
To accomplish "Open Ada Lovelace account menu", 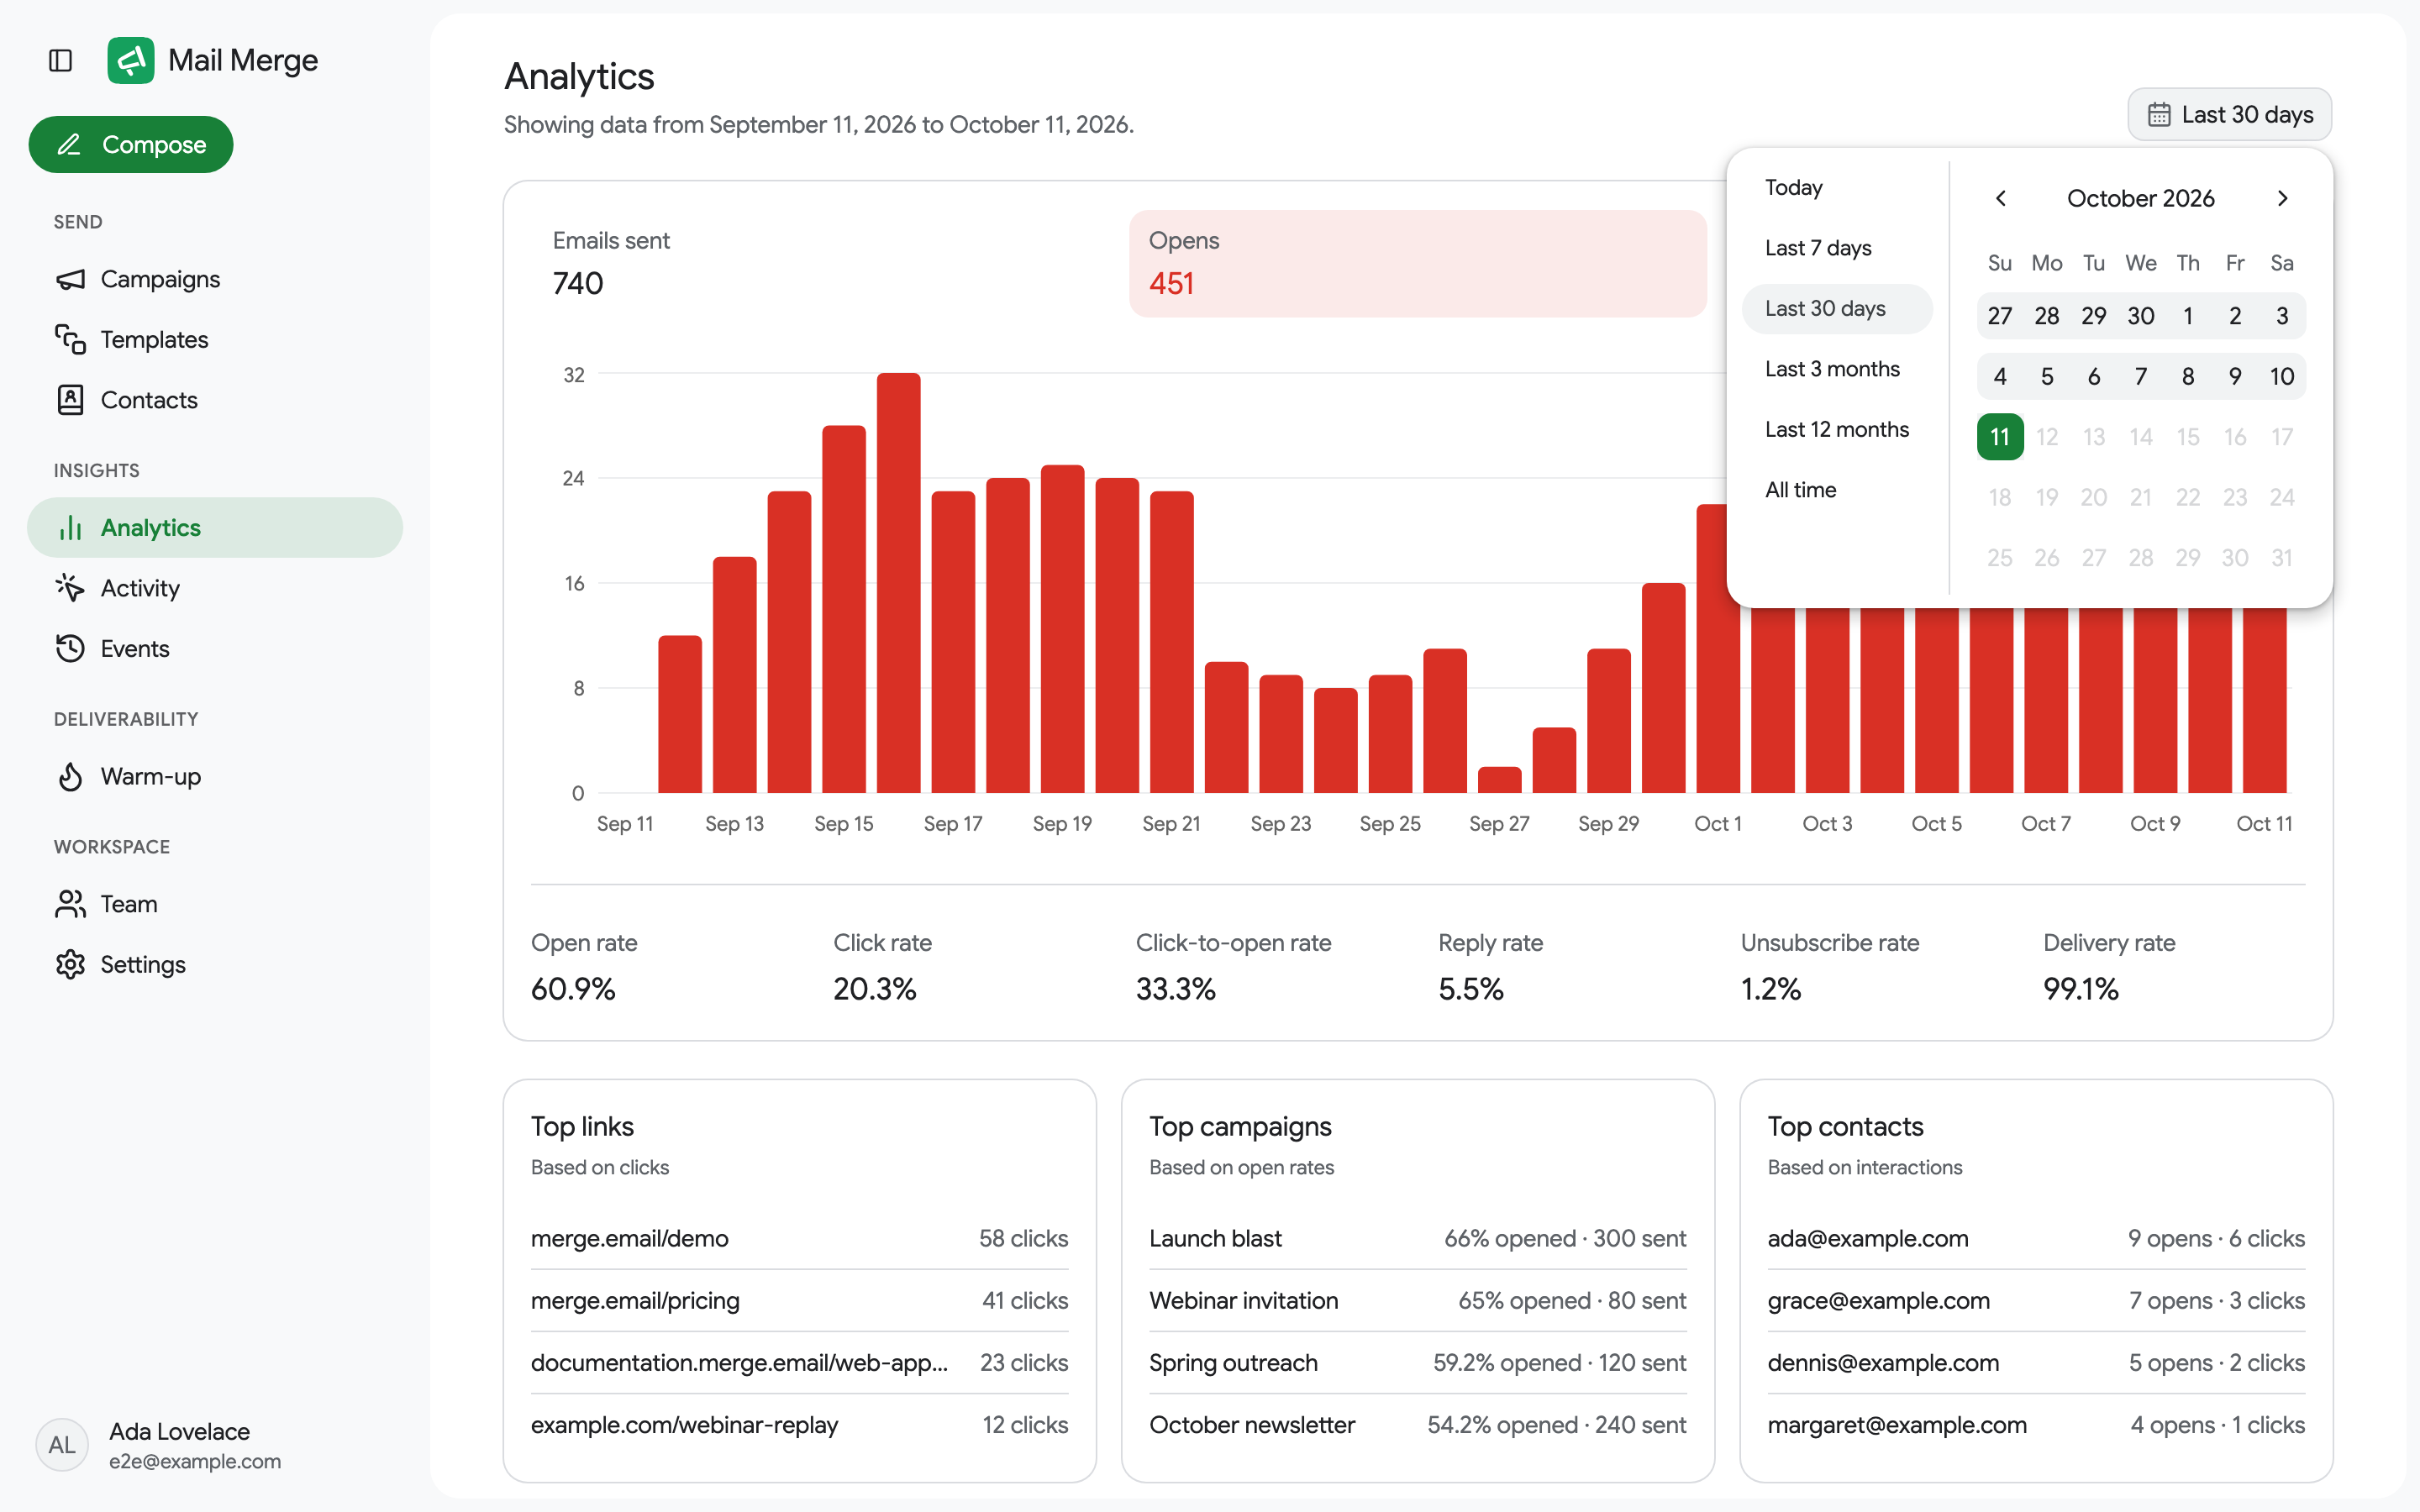I will coord(215,1445).
